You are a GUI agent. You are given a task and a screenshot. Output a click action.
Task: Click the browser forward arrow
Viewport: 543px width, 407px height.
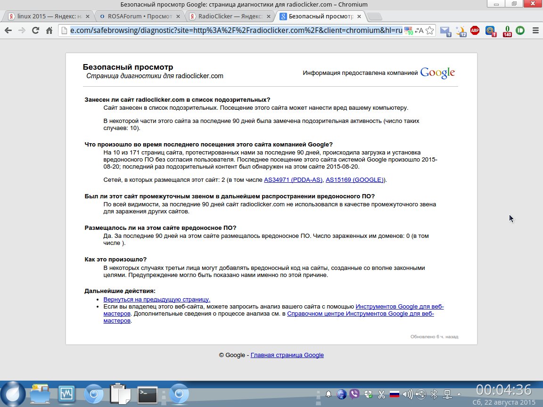[22, 31]
